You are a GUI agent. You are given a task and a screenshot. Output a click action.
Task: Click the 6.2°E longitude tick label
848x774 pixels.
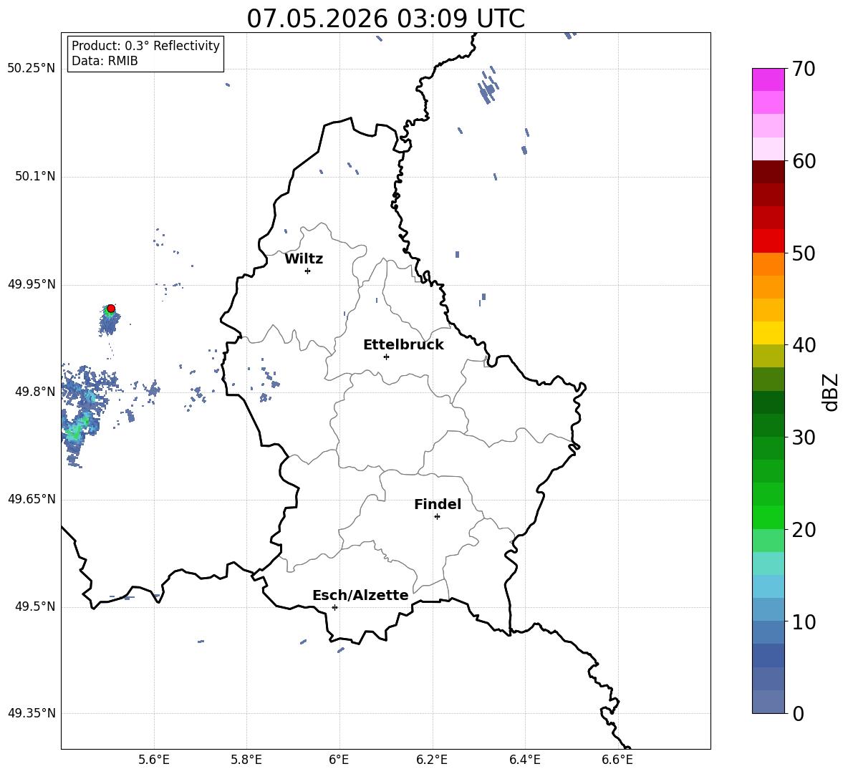tap(432, 760)
